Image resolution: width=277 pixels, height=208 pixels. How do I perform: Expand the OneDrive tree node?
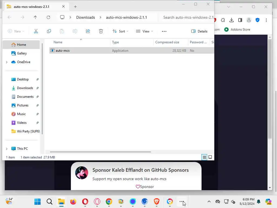pyautogui.click(x=7, y=62)
